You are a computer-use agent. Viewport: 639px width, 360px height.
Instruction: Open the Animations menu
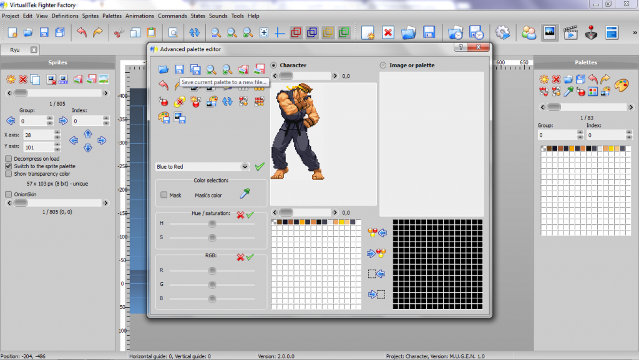click(140, 16)
